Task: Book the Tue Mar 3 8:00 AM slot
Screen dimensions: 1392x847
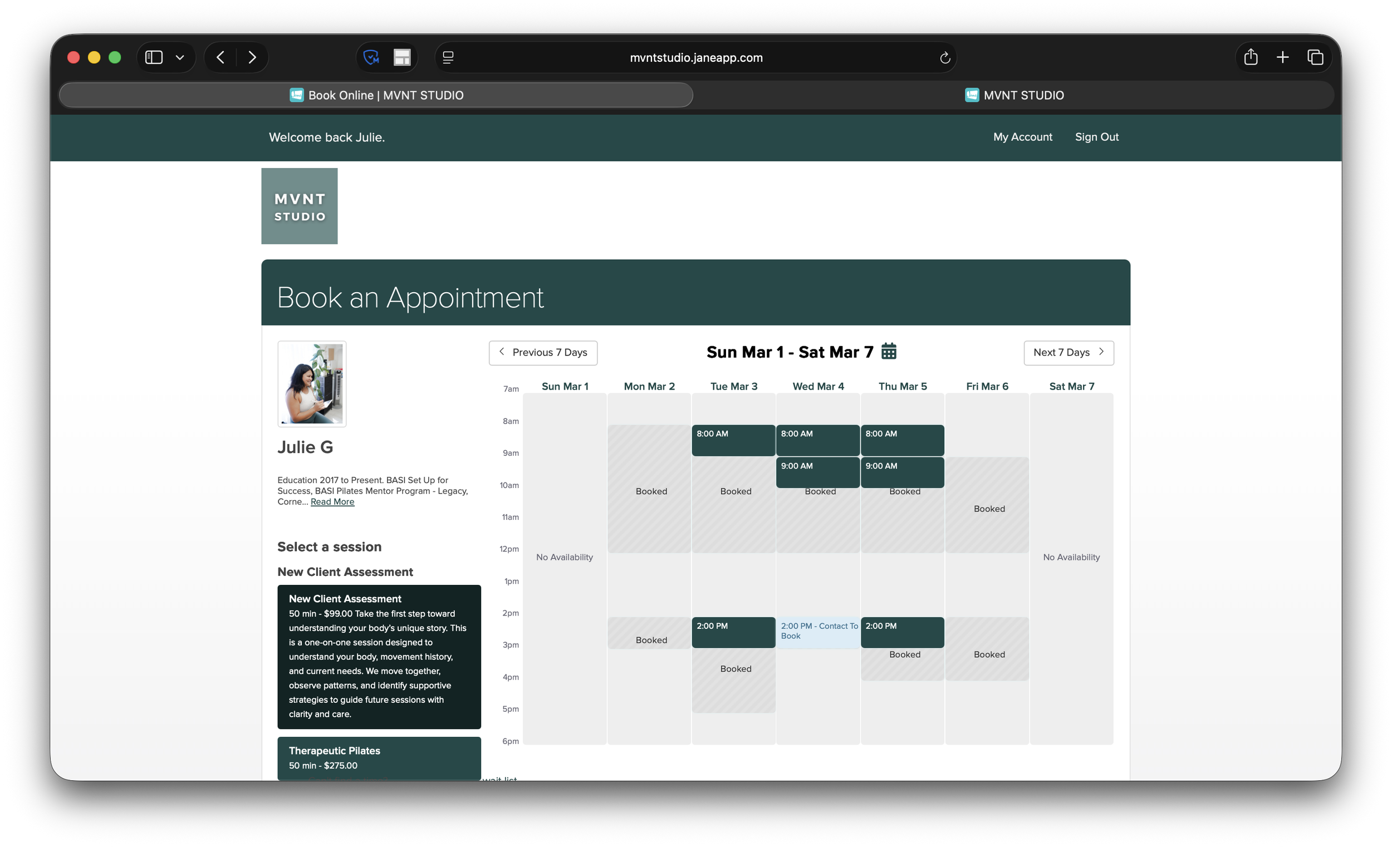Action: [x=733, y=440]
